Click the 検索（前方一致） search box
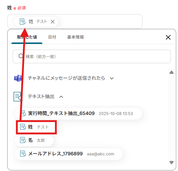This screenshot has width=178, height=171. coord(92,56)
